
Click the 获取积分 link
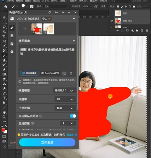[x=72, y=135]
